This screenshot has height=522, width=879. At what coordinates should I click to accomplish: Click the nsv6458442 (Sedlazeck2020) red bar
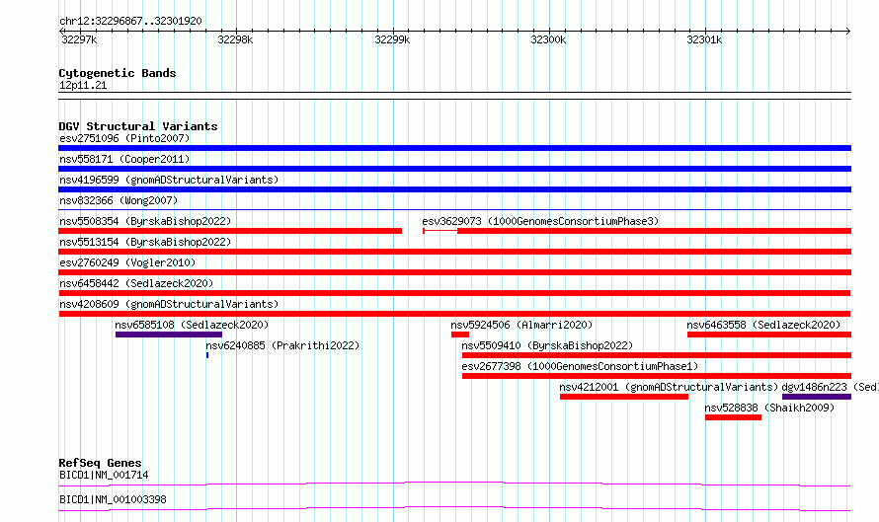pos(454,293)
